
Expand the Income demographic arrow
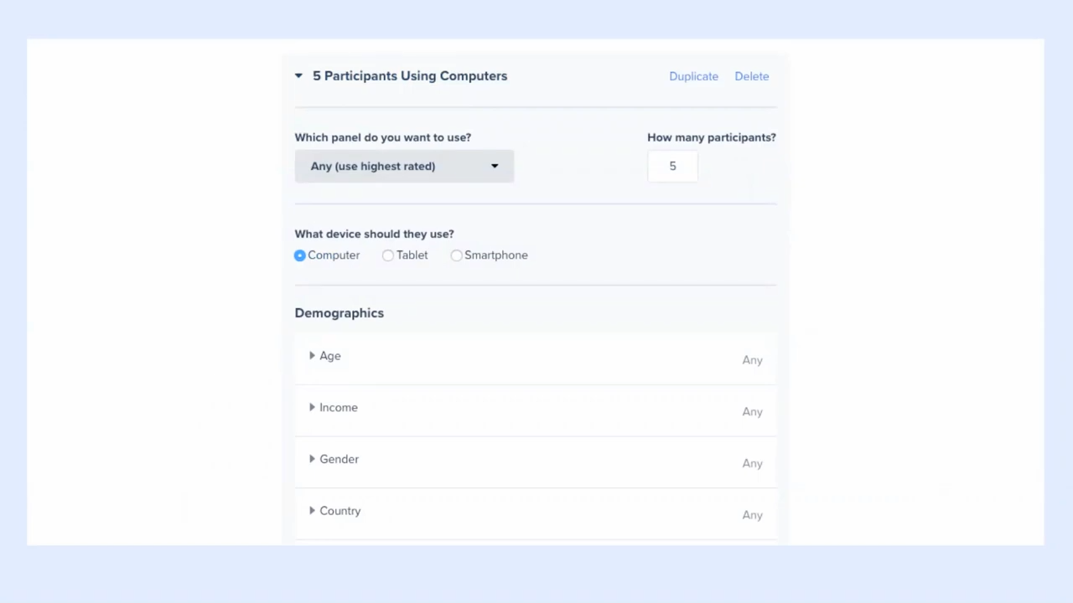pyautogui.click(x=312, y=408)
